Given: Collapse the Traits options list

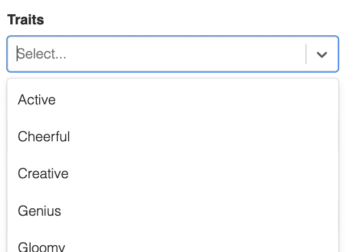Looking at the screenshot, I should [x=322, y=54].
